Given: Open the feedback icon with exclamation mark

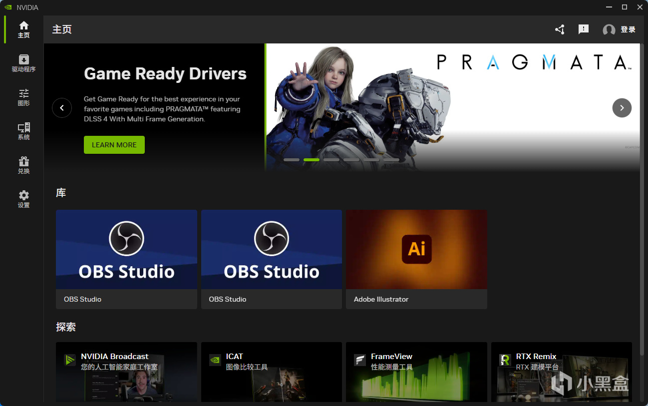Looking at the screenshot, I should [584, 29].
